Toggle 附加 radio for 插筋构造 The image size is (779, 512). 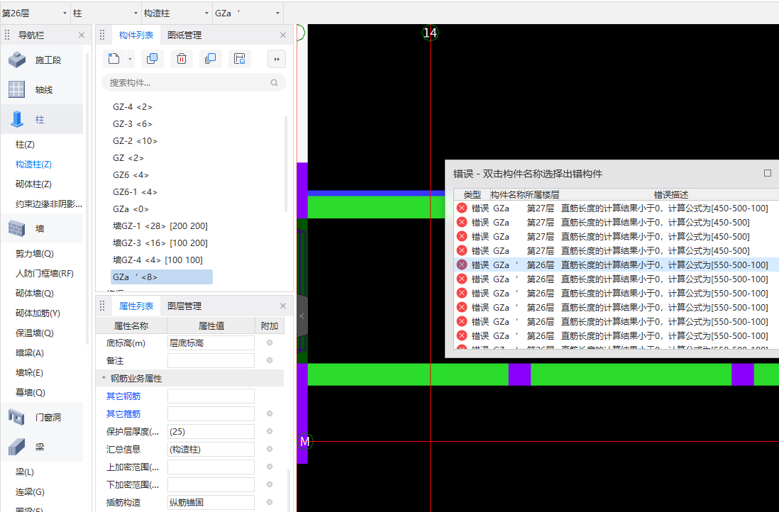tap(270, 502)
